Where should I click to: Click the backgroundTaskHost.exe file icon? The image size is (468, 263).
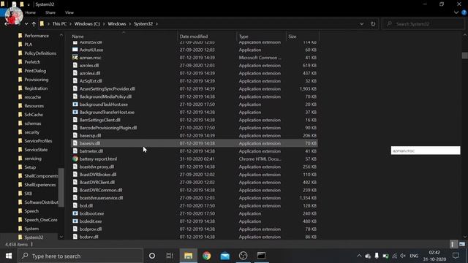pos(75,104)
